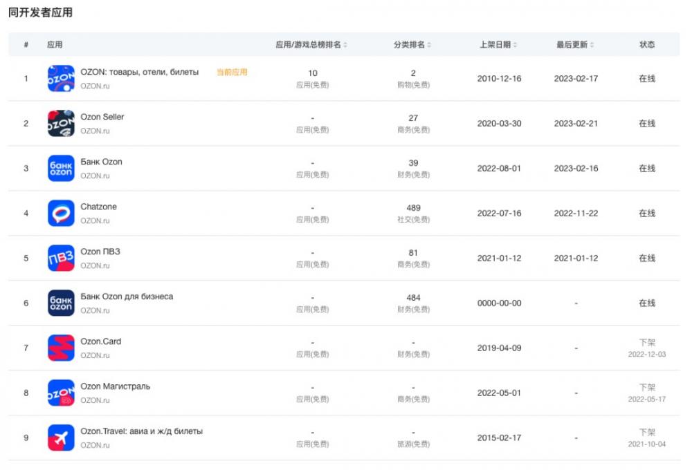Image resolution: width=692 pixels, height=470 pixels.
Task: Select the blue Банк Ozon app icon
Action: point(61,169)
